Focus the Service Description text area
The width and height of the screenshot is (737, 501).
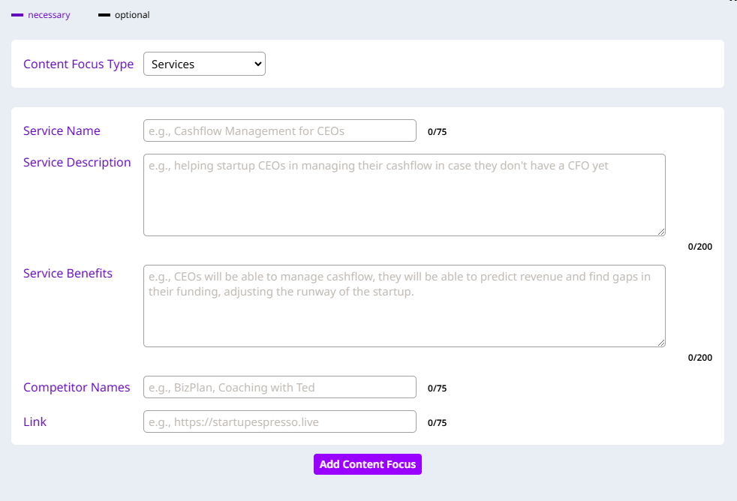(x=404, y=195)
